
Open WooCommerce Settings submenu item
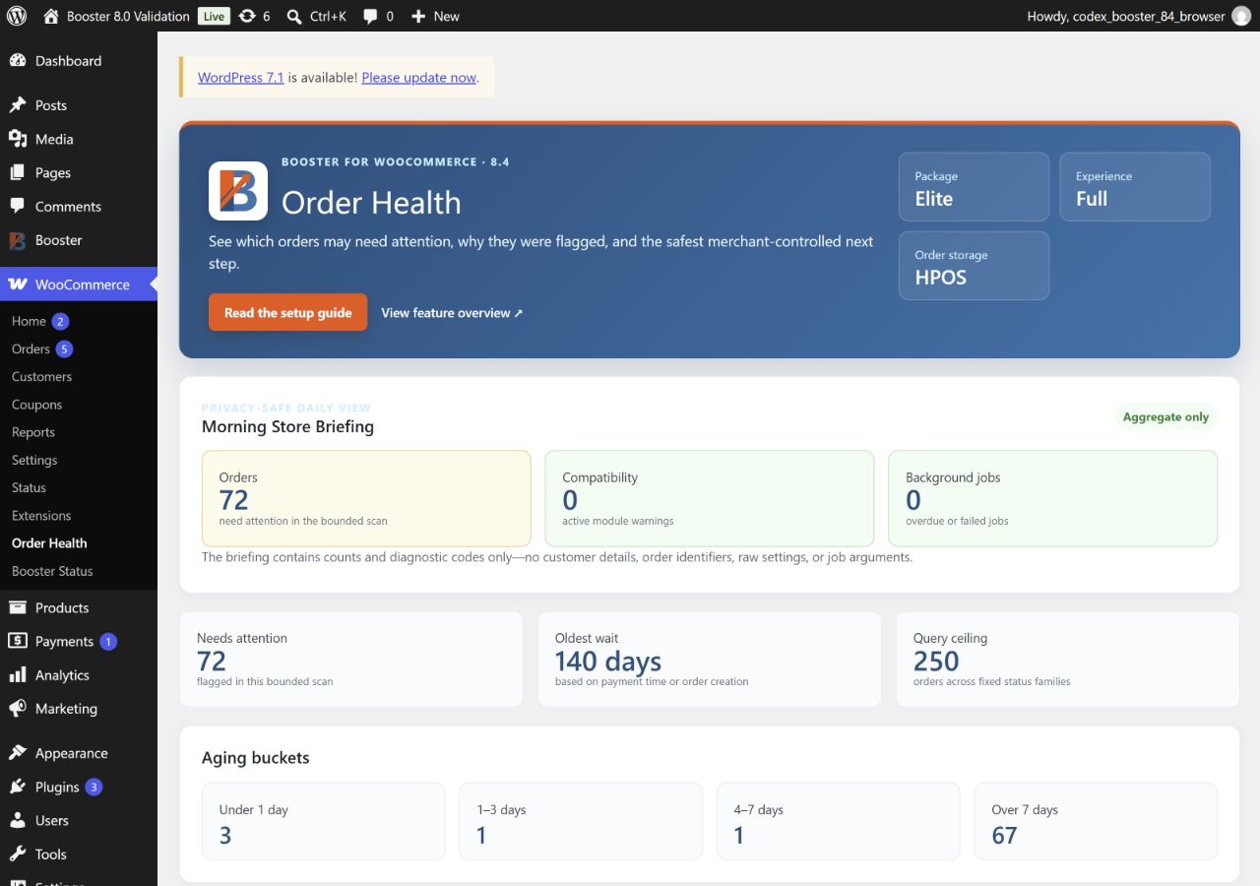(x=34, y=460)
